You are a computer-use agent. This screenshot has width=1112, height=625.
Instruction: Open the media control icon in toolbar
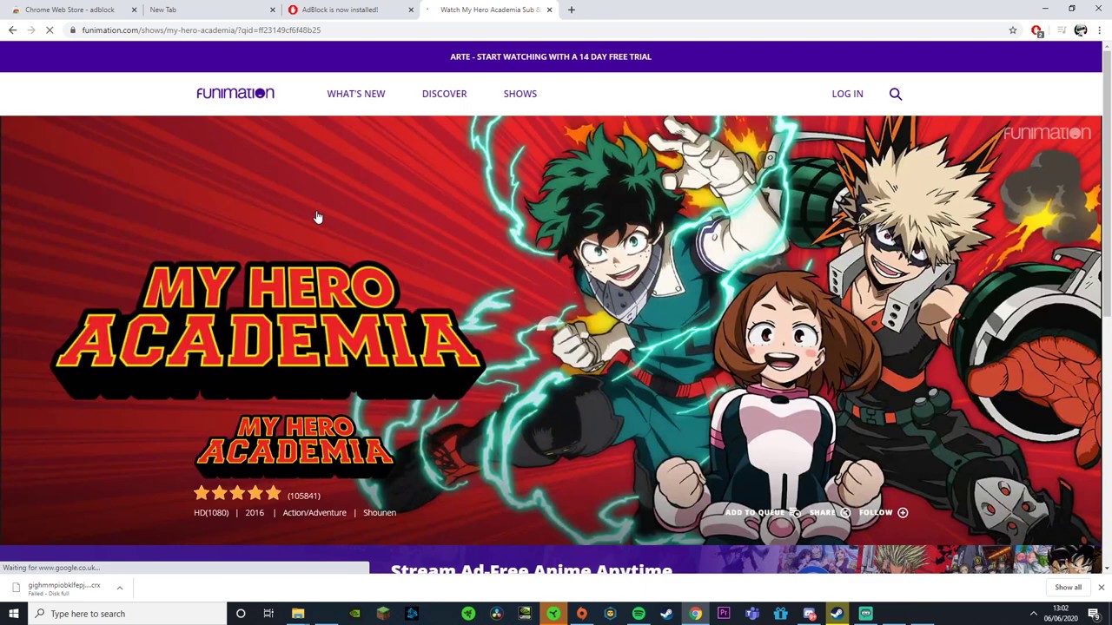pos(1061,30)
